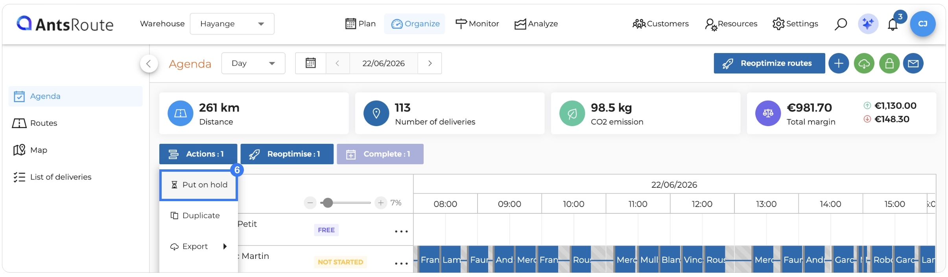Click Reoptimize routes button
This screenshot has width=948, height=277.
point(769,63)
